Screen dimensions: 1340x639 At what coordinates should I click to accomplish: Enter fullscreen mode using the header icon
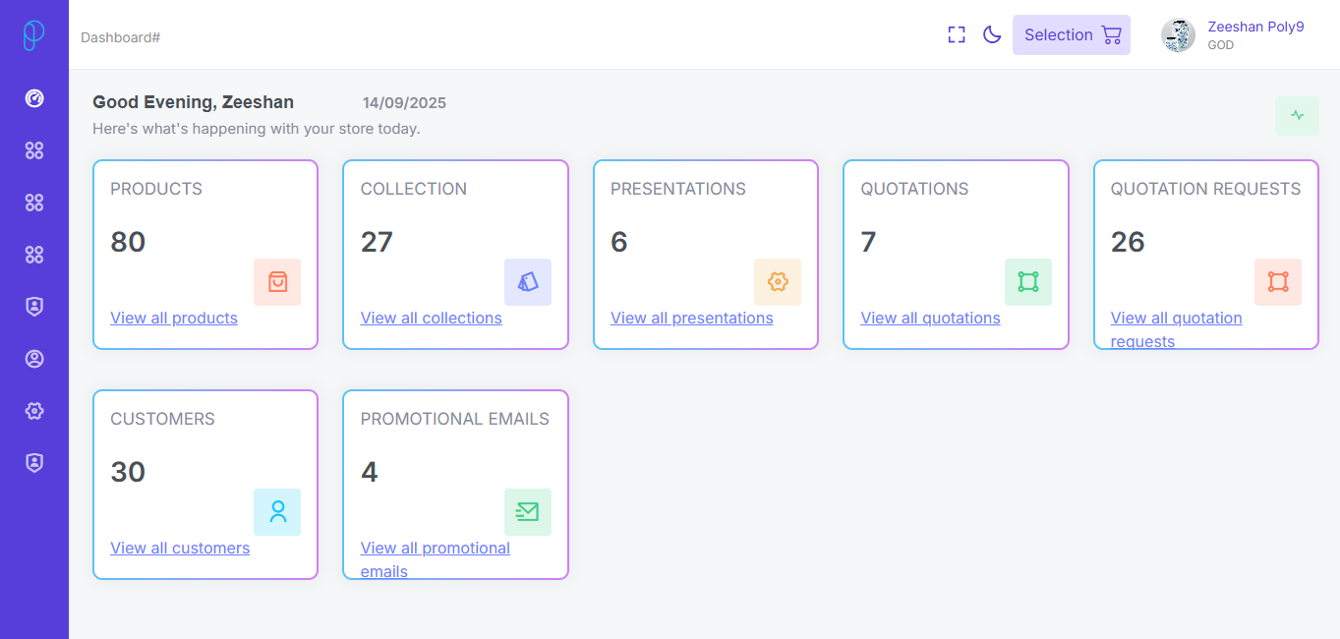pyautogui.click(x=957, y=35)
